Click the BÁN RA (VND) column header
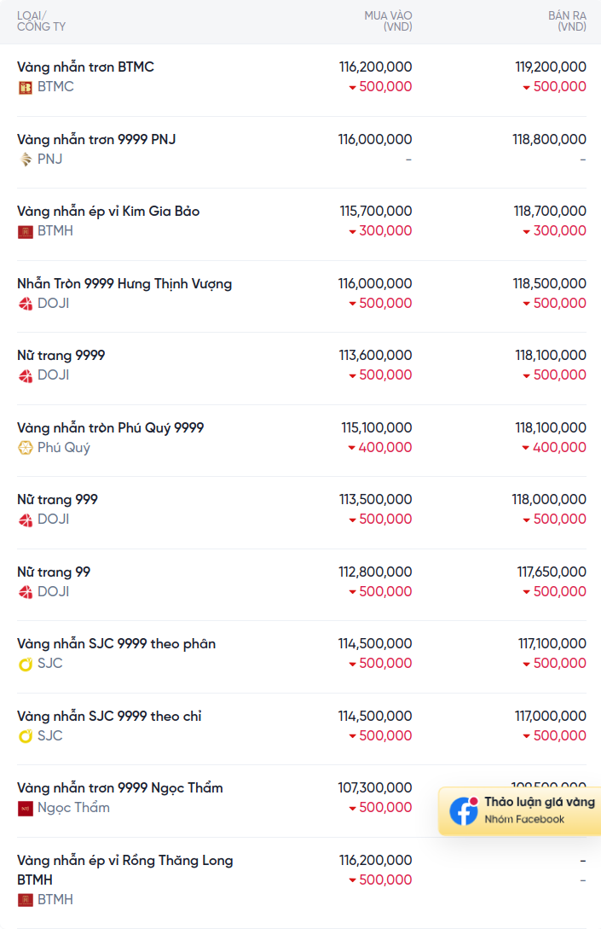This screenshot has width=601, height=929. (x=567, y=21)
